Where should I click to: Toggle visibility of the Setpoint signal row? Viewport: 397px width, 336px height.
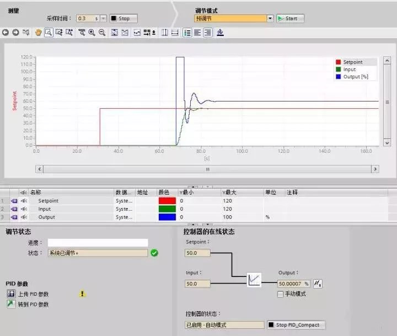24,201
